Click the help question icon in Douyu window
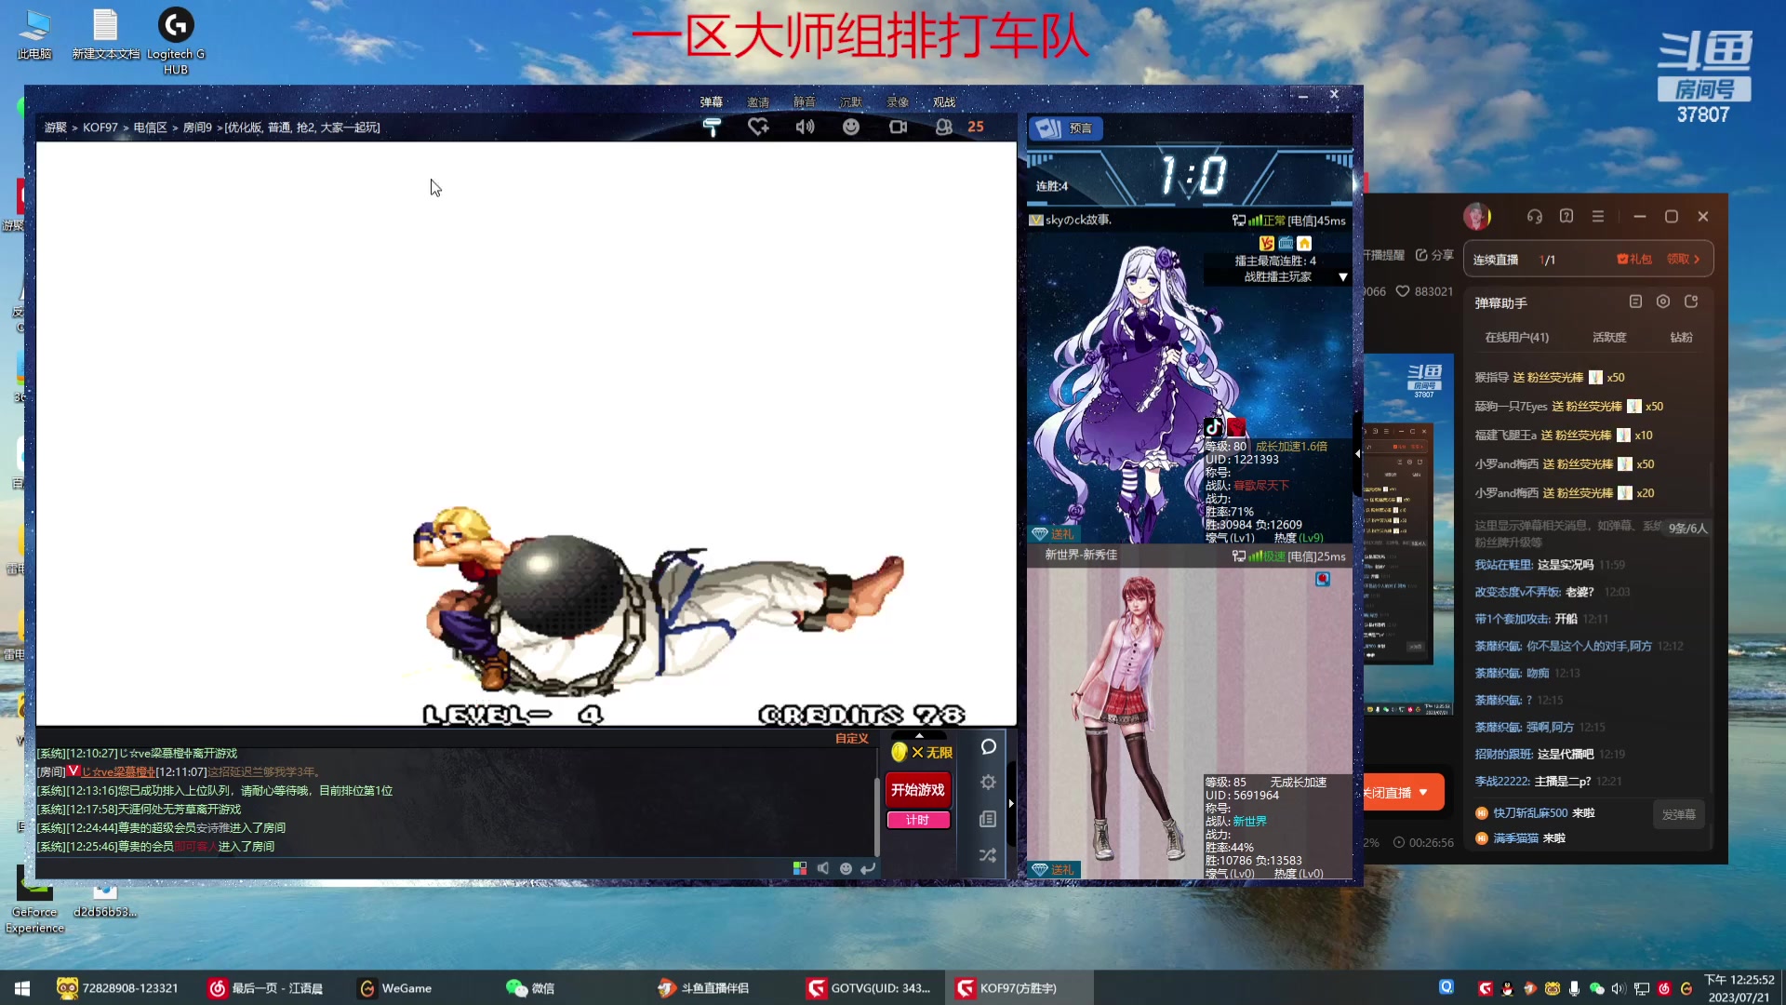 (1566, 216)
